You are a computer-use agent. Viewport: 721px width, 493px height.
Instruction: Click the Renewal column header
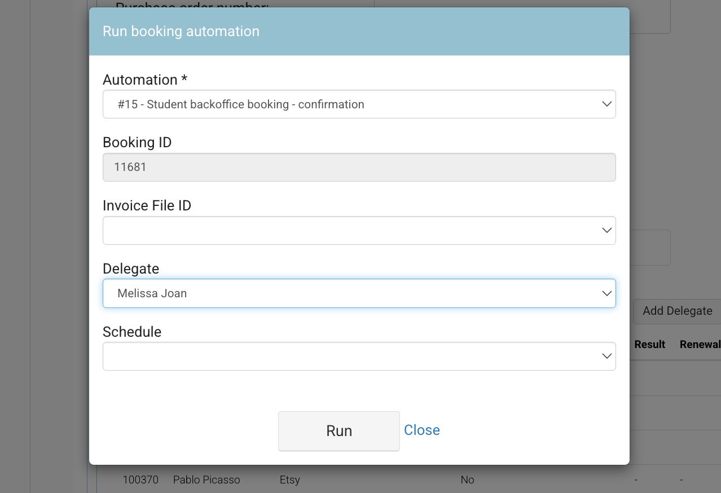pos(700,345)
